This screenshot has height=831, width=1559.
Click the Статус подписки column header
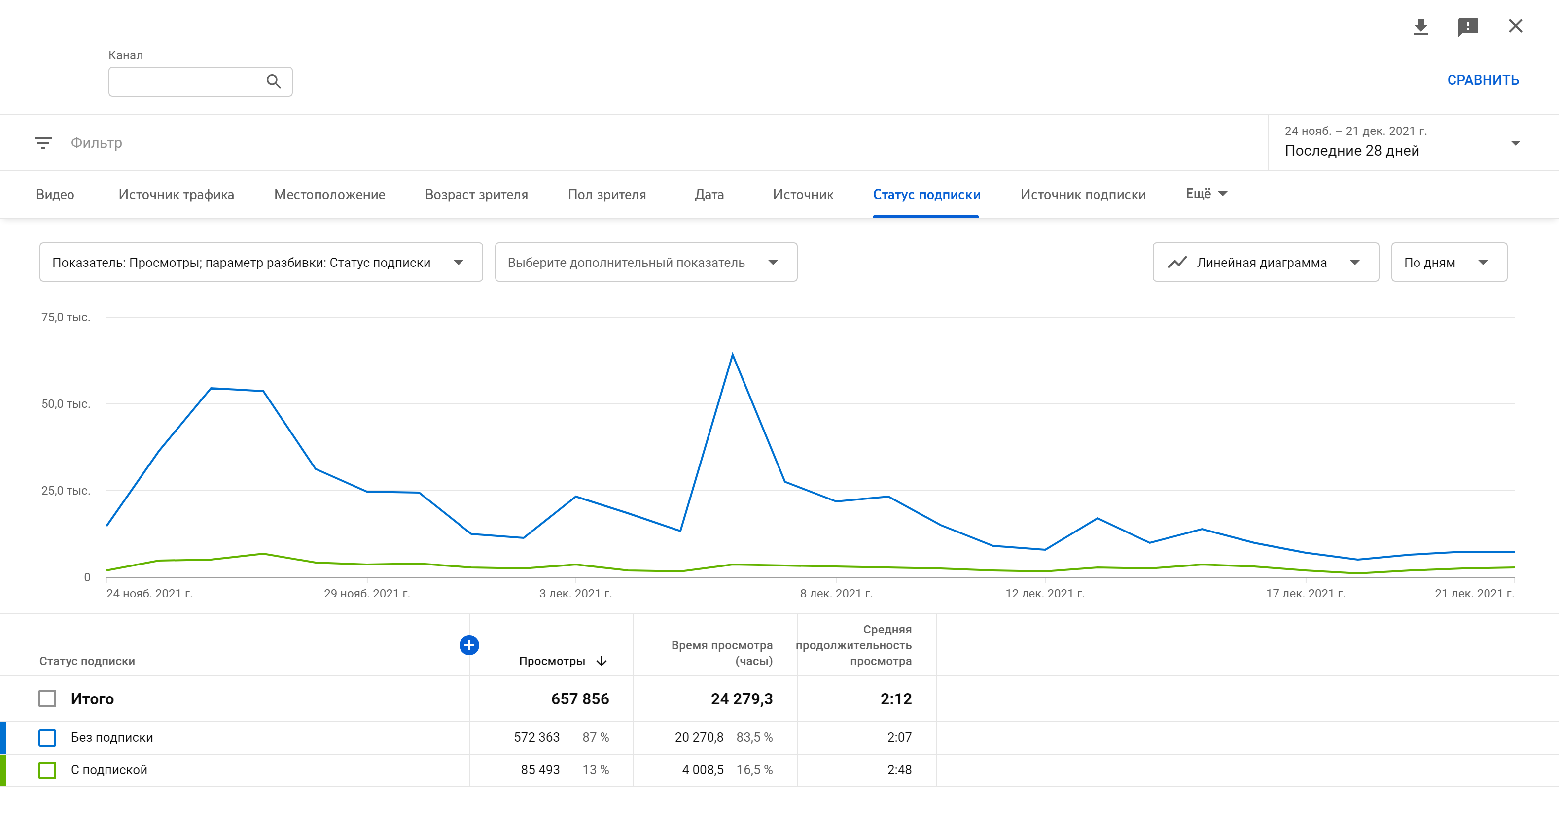[87, 661]
